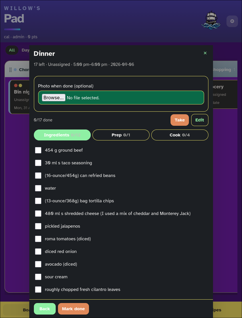Tick the pickled jalapenos checkbox

(x=38, y=226)
